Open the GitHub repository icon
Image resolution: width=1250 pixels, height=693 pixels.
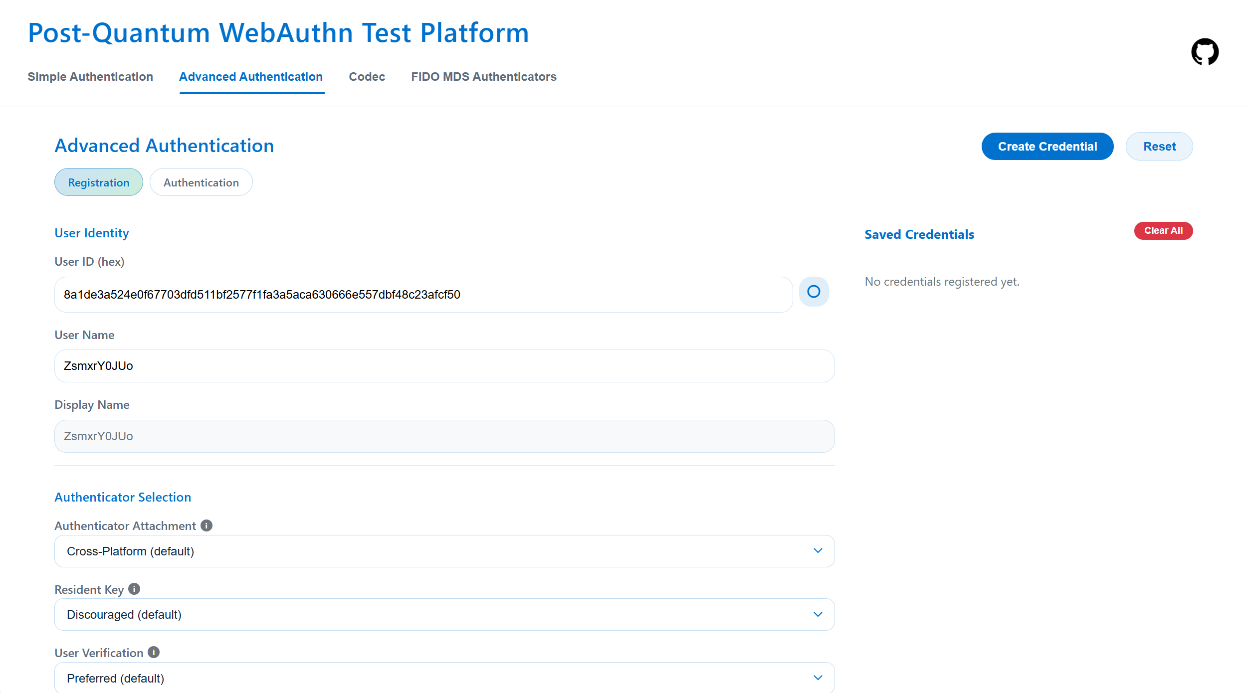pyautogui.click(x=1205, y=51)
